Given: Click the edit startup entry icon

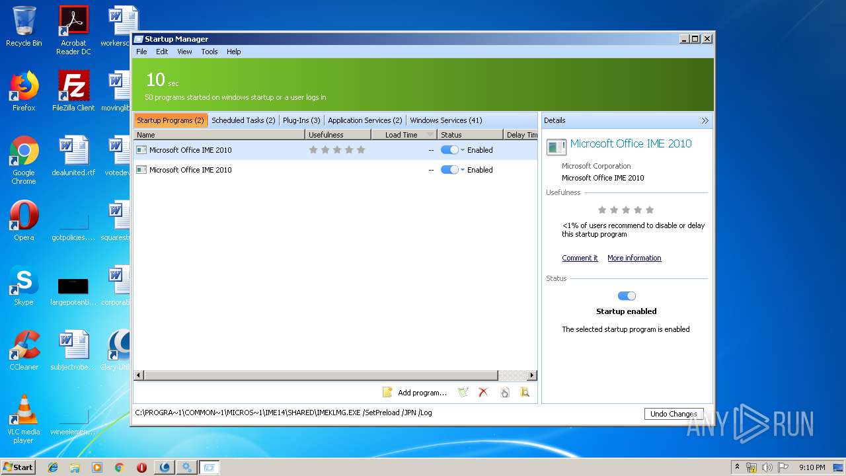Looking at the screenshot, I should coord(463,392).
